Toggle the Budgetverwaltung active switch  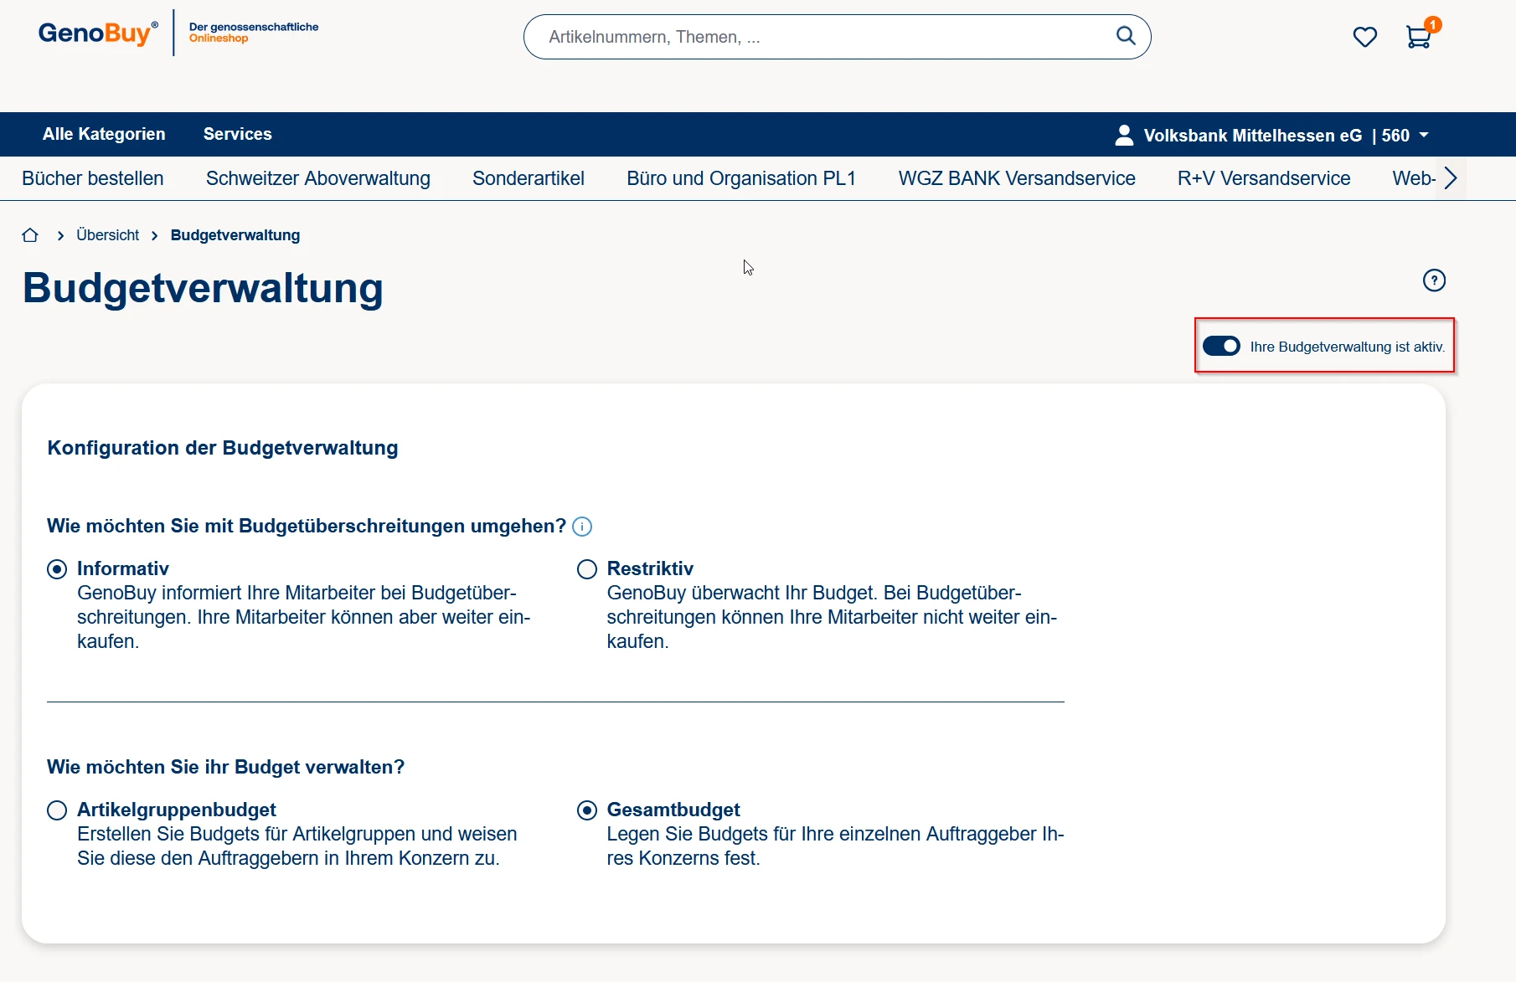(1221, 346)
